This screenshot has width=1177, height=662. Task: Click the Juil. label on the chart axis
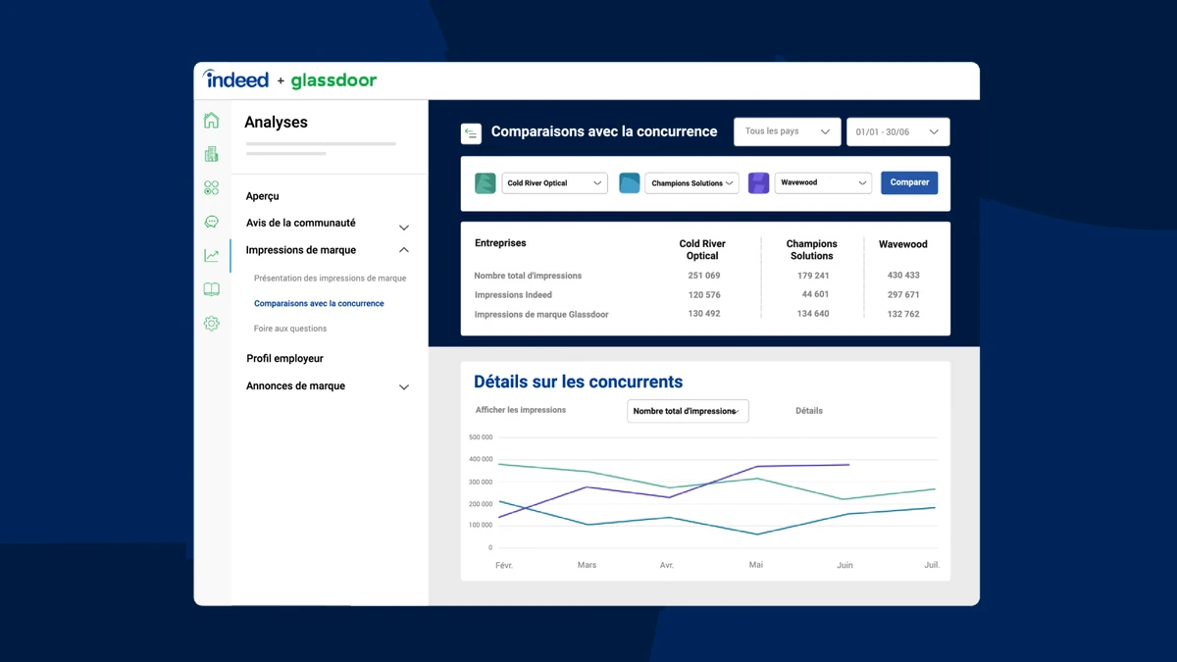pos(932,565)
